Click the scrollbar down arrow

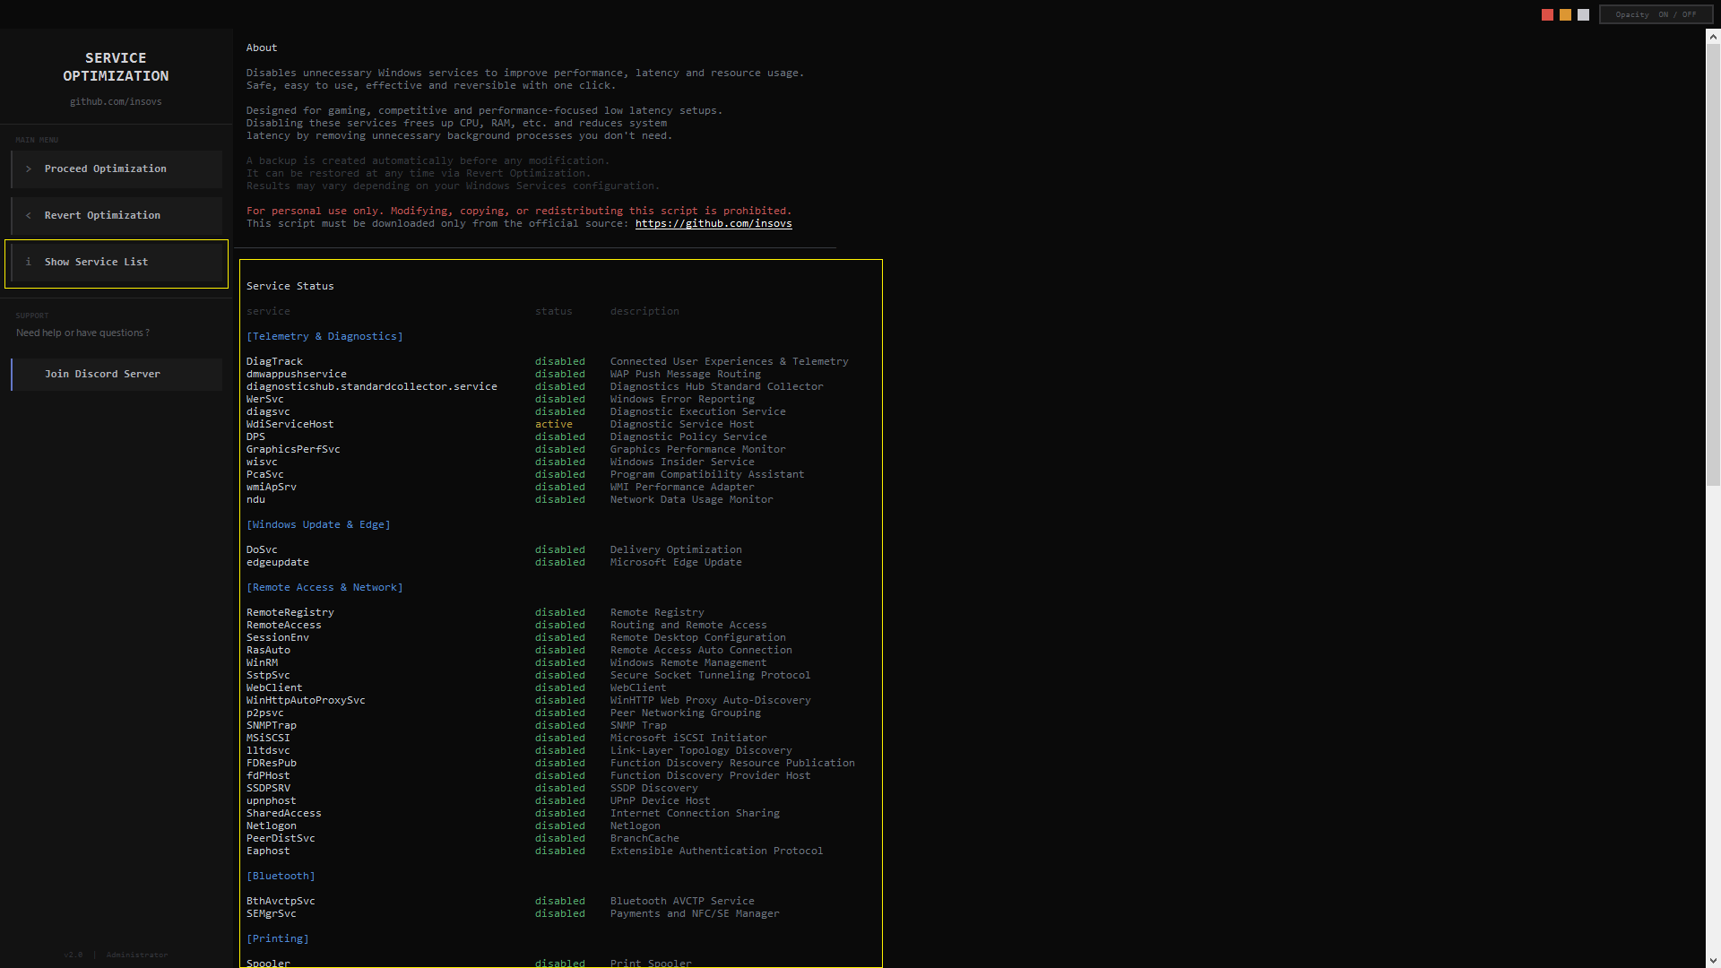[x=1713, y=960]
